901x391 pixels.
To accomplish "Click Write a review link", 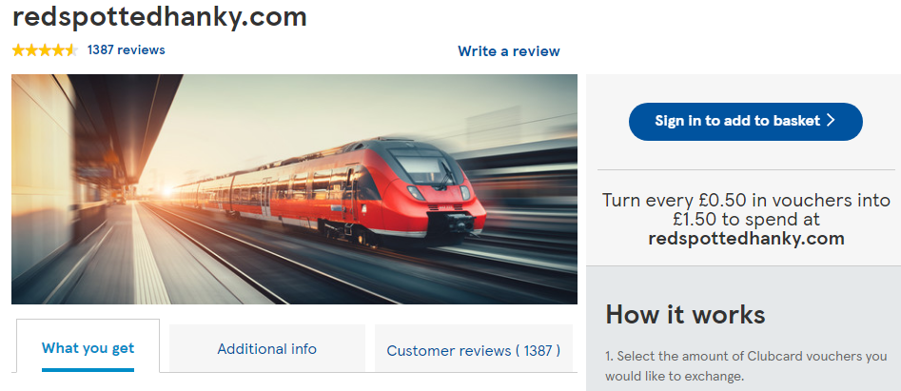I will 508,51.
